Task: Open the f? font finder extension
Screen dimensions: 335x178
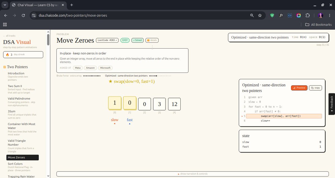Action: (281, 15)
